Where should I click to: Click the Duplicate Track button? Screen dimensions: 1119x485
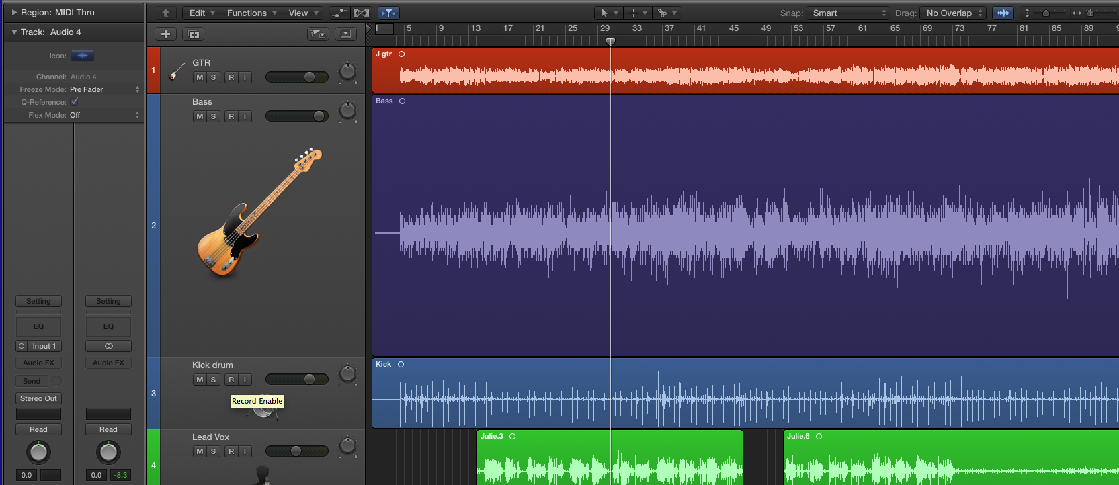click(194, 34)
